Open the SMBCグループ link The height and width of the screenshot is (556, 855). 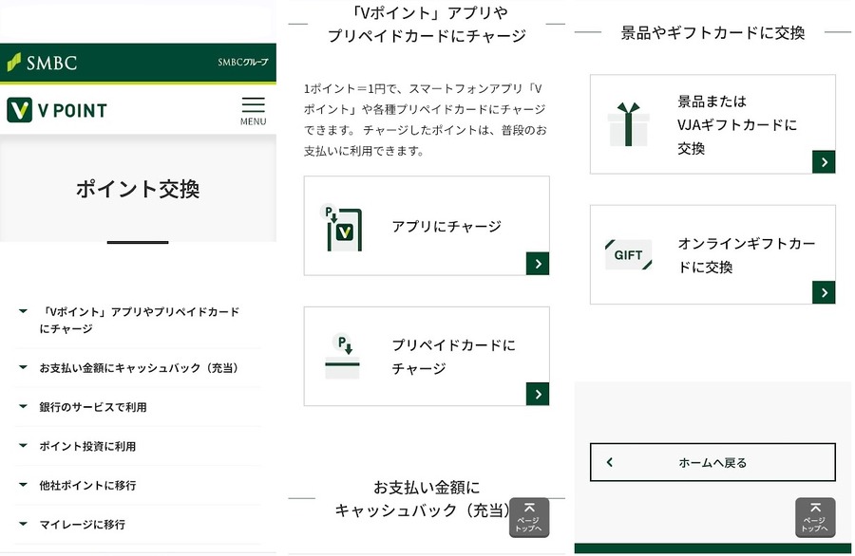pos(242,62)
